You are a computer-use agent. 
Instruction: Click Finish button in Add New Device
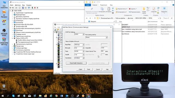[89, 69]
